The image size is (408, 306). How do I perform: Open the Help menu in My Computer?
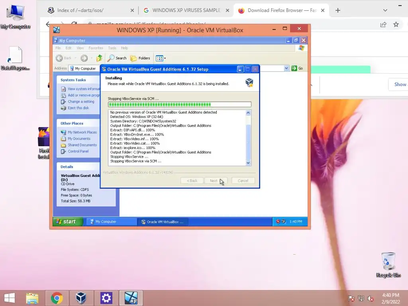tap(124, 48)
